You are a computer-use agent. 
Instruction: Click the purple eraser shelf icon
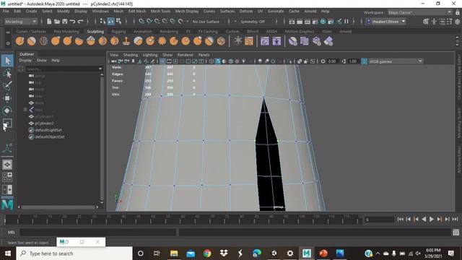pyautogui.click(x=328, y=41)
